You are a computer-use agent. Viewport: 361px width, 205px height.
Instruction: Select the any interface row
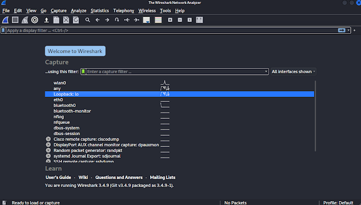[179, 88]
